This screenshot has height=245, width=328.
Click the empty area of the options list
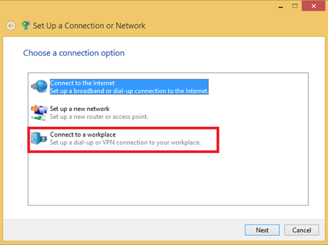pyautogui.click(x=168, y=179)
